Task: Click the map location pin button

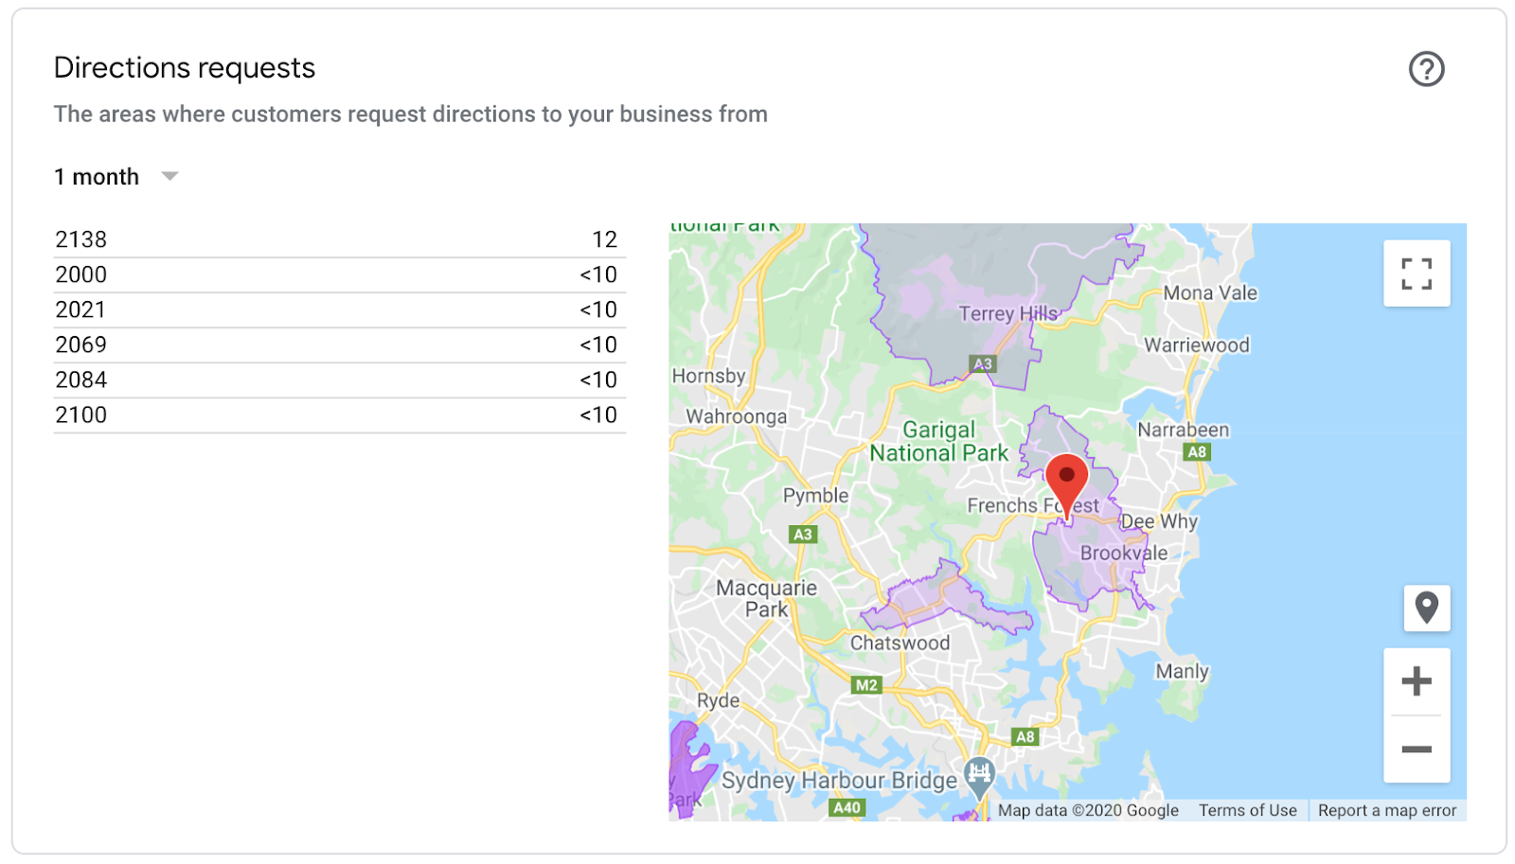Action: 1426,608
